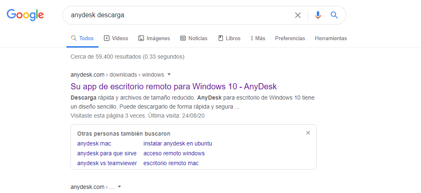This screenshot has width=421, height=193.
Task: Close the 'Otras personas también buscaron' box
Action: click(x=308, y=133)
